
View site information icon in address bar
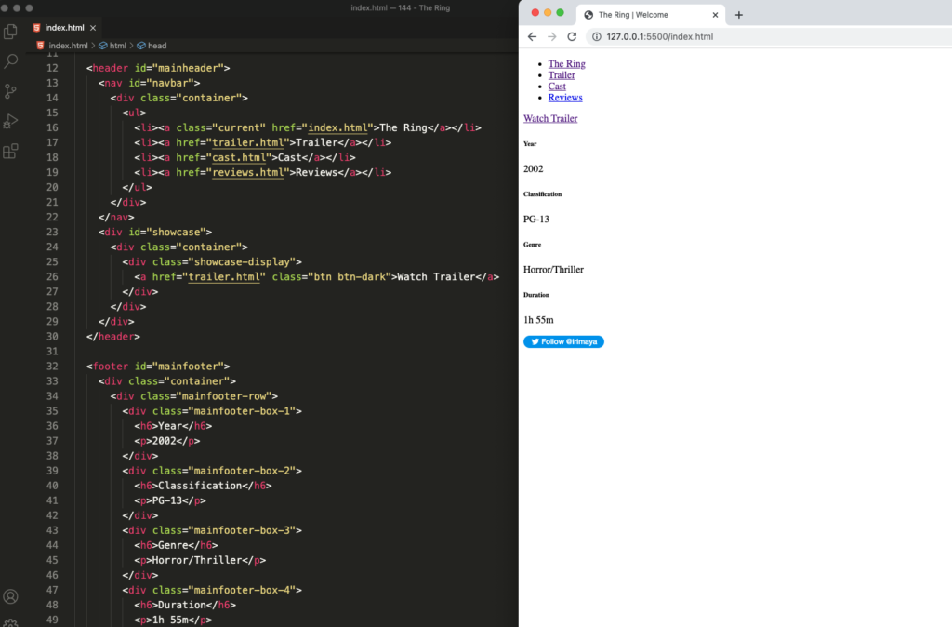pyautogui.click(x=597, y=36)
